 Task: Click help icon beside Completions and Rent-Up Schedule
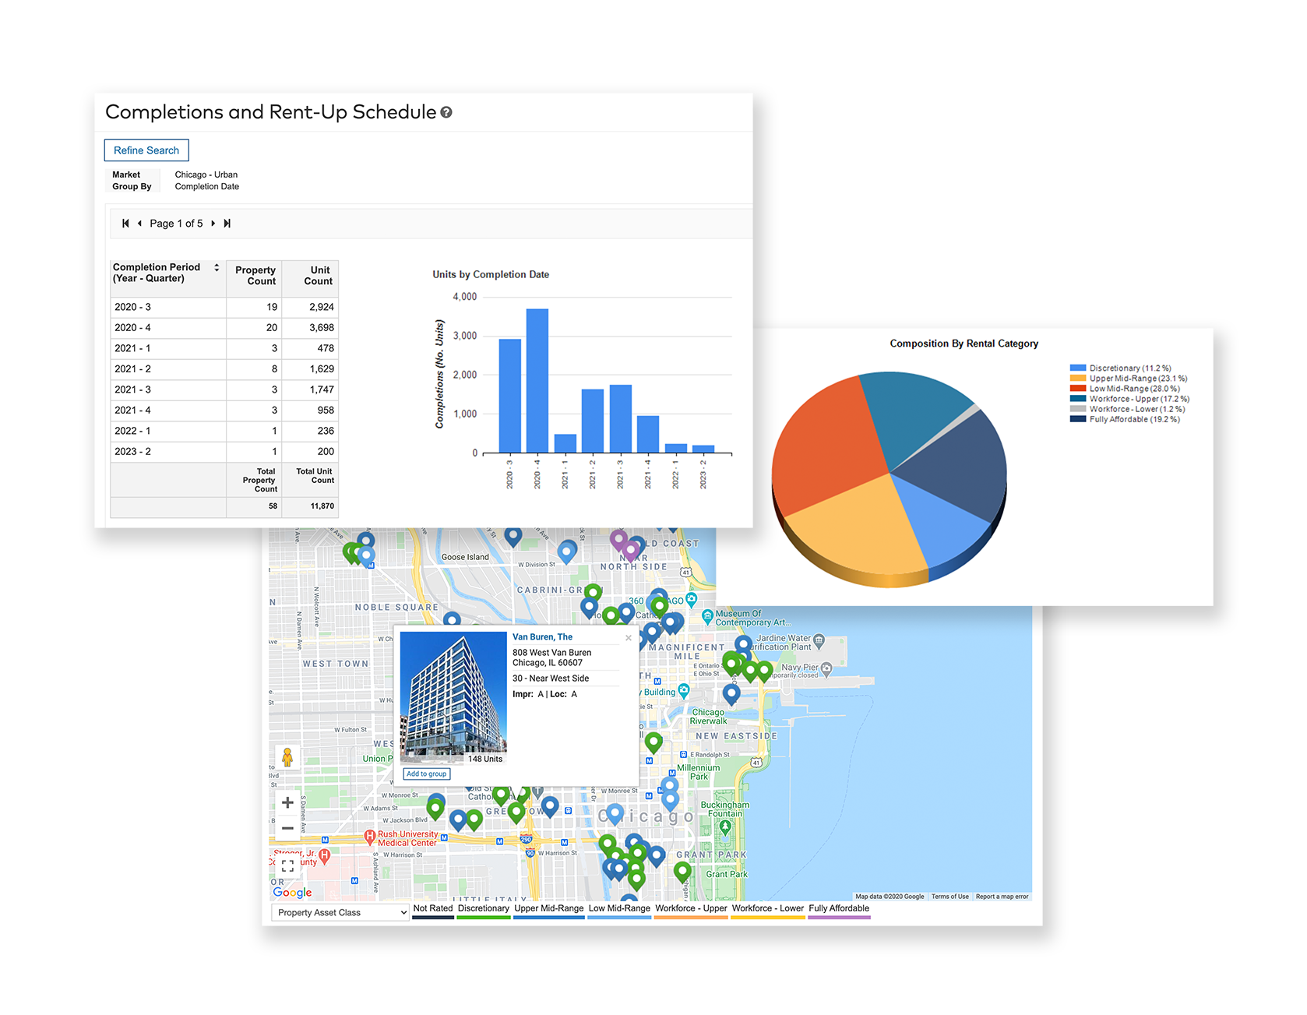tap(446, 112)
